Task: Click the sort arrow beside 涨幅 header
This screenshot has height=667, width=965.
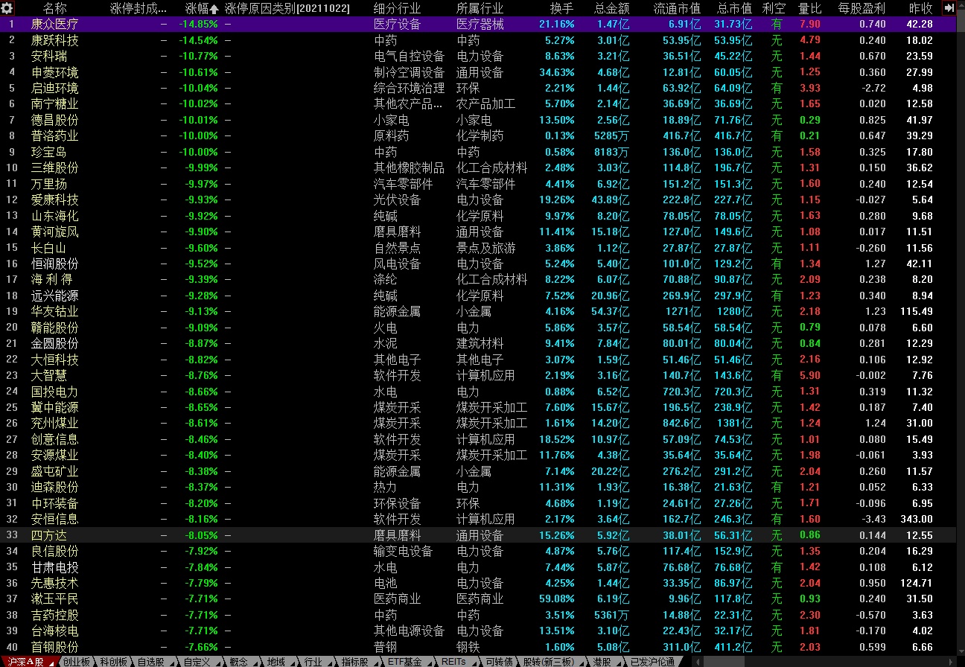Action: click(x=215, y=9)
